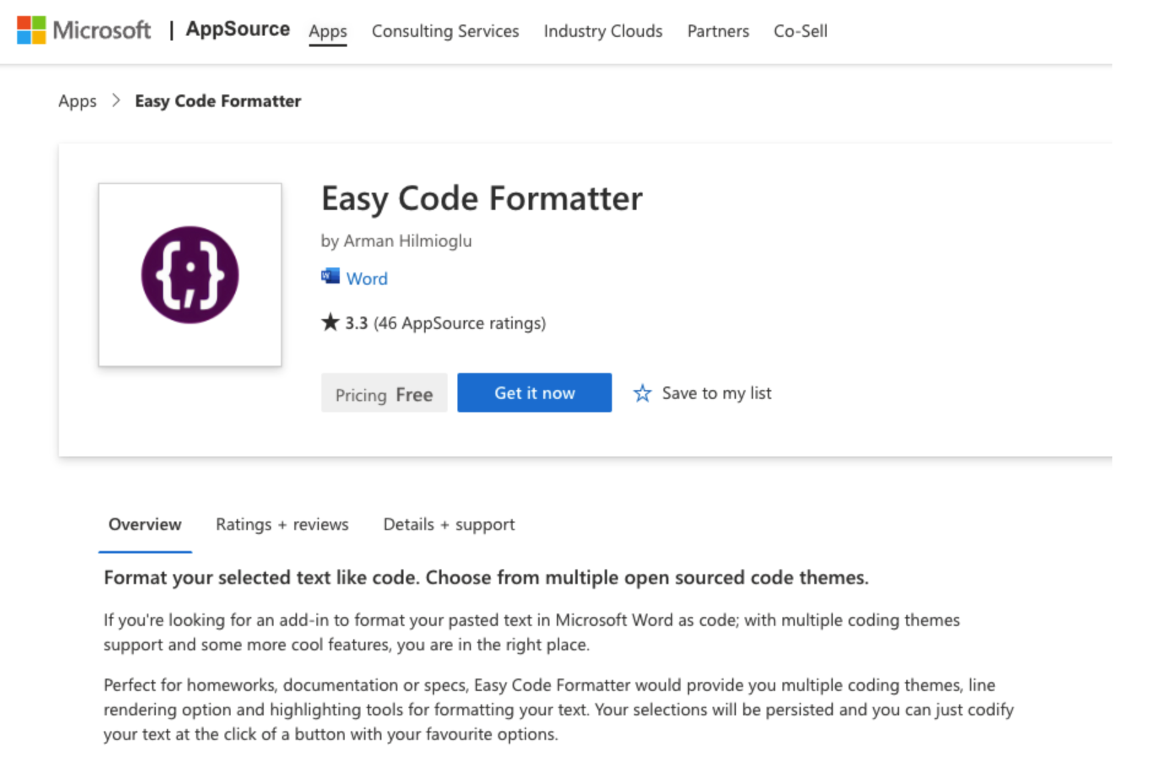Open Consulting Services in top navigation
The image size is (1170, 762).
click(445, 31)
